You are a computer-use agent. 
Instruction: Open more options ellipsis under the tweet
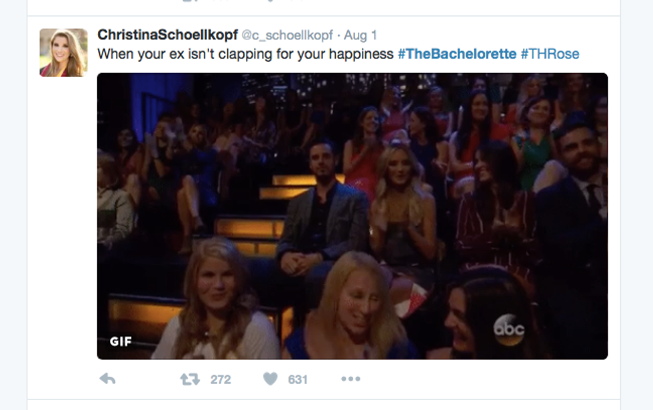(x=350, y=379)
